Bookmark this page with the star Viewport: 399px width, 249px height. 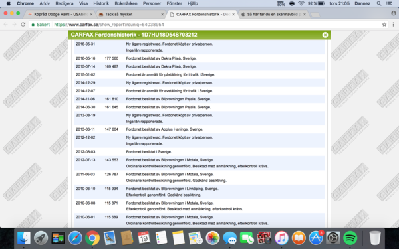[x=384, y=25]
